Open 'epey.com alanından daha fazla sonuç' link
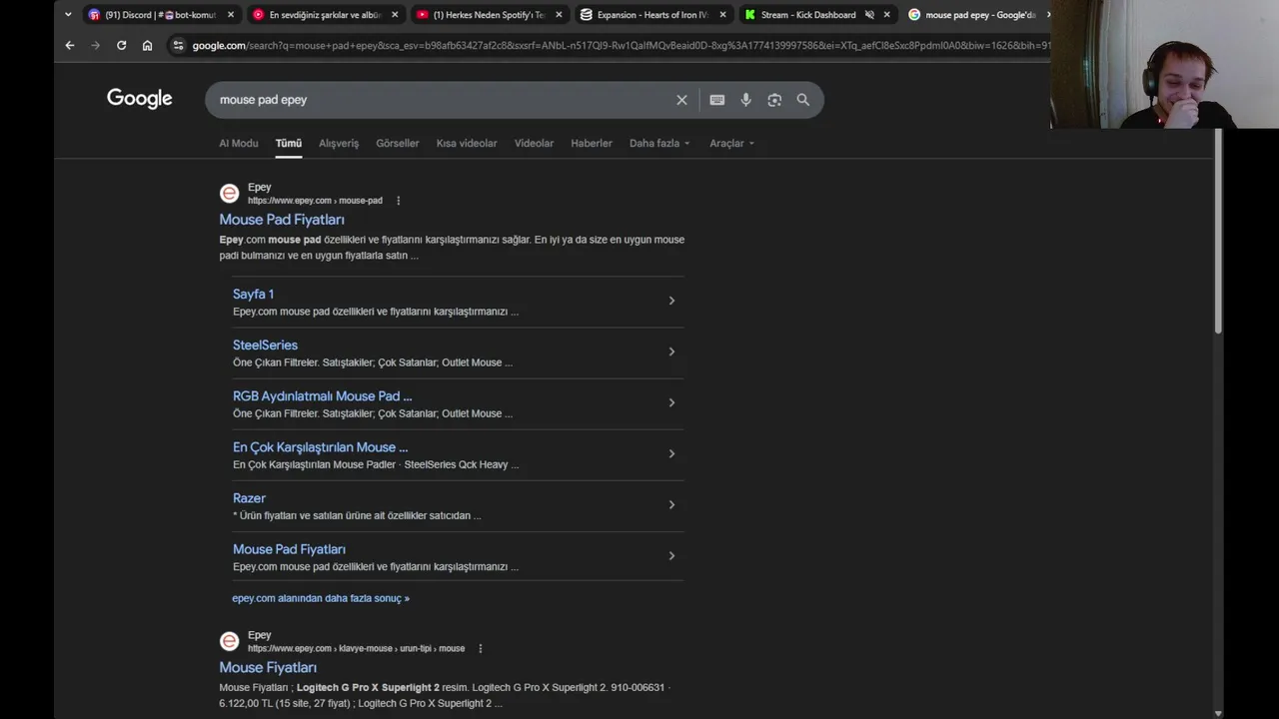This screenshot has height=719, width=1279. pos(321,598)
